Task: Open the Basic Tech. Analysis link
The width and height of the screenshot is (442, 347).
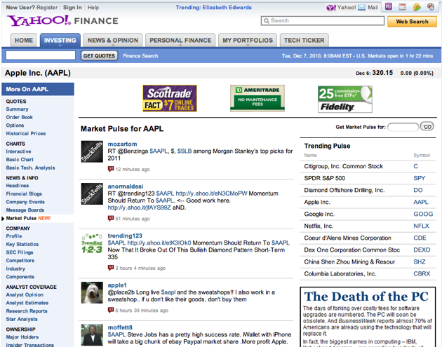Action: [30, 168]
